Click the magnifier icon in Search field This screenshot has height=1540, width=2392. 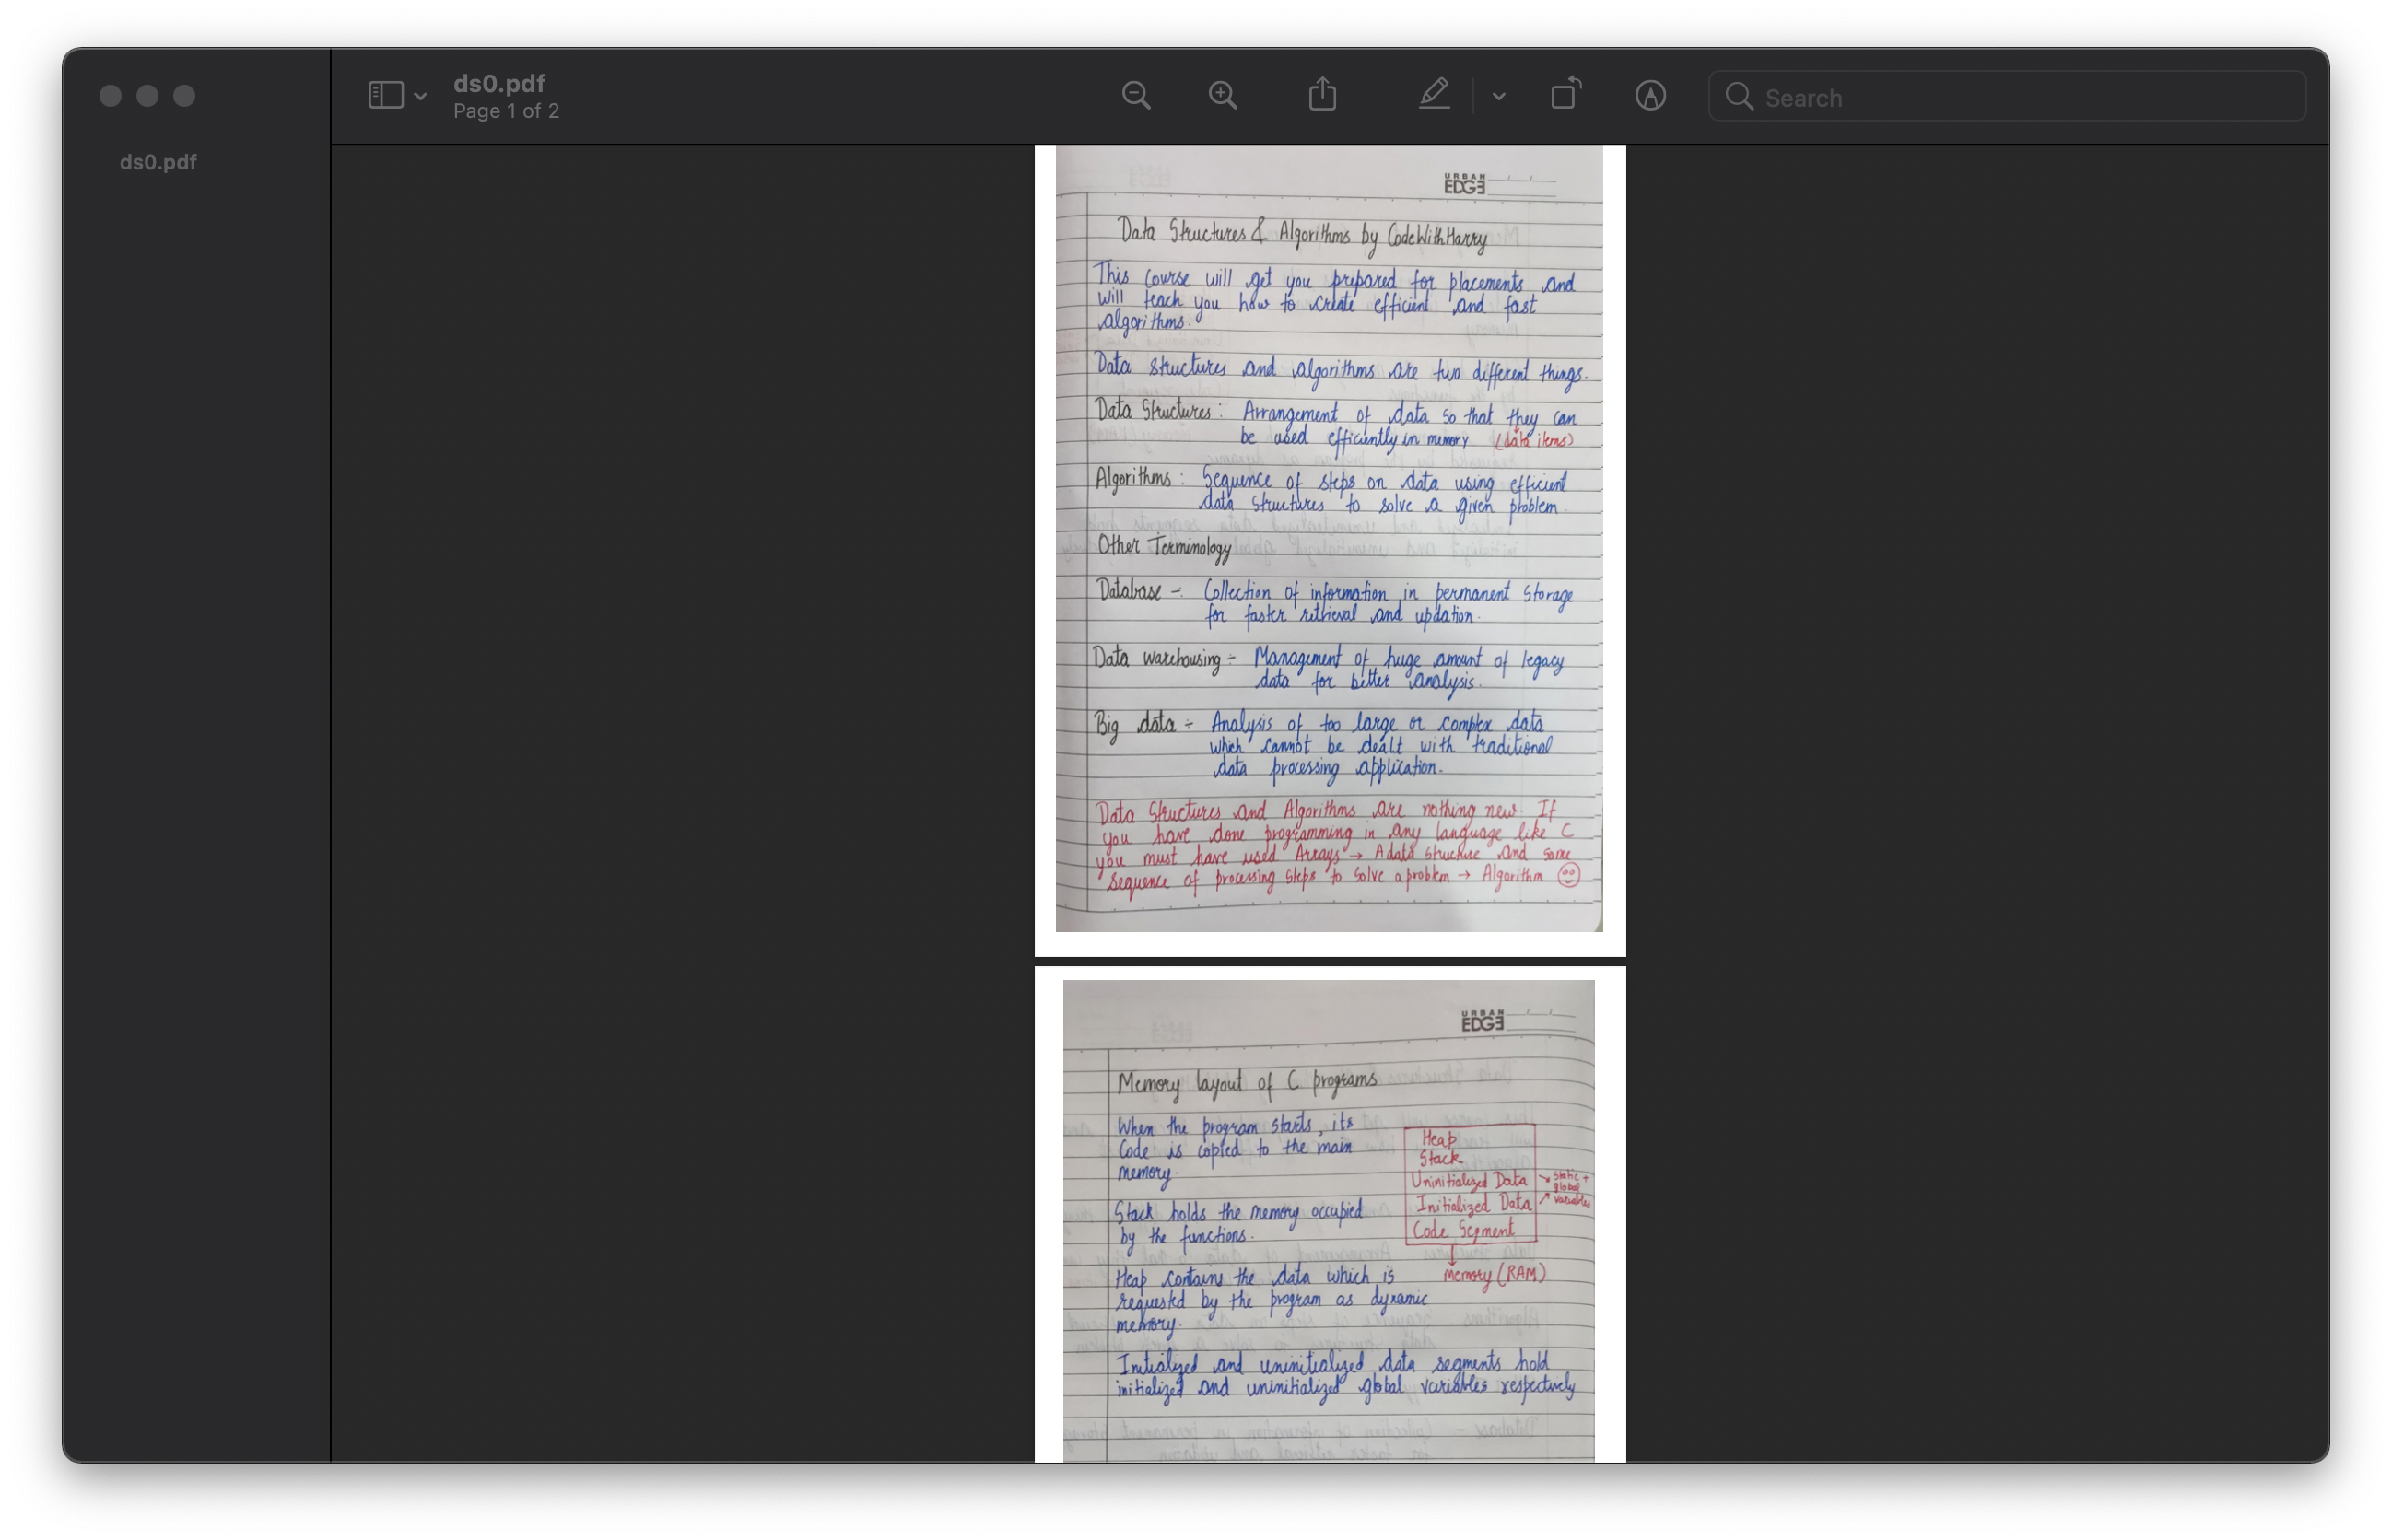tap(1740, 97)
